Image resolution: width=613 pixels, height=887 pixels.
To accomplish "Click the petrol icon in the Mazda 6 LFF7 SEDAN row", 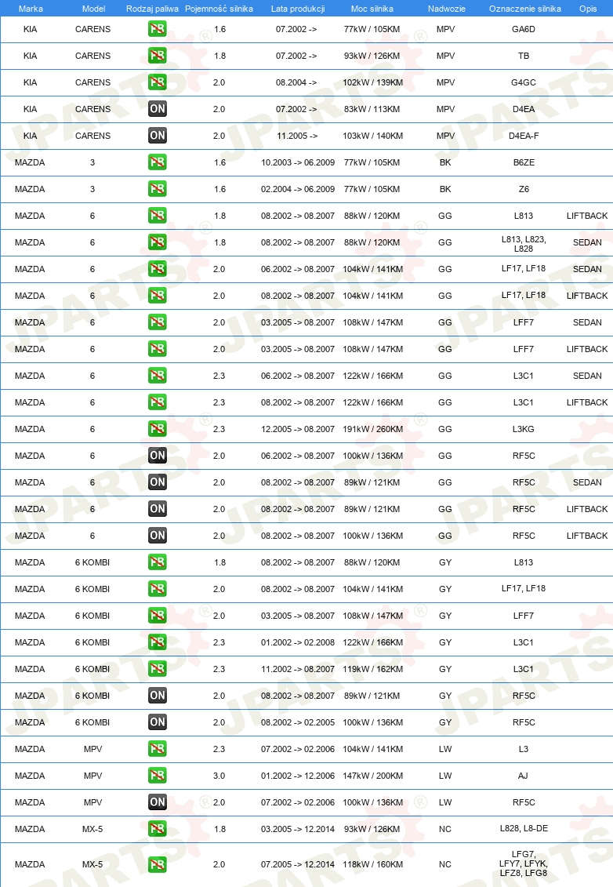I will (x=158, y=322).
